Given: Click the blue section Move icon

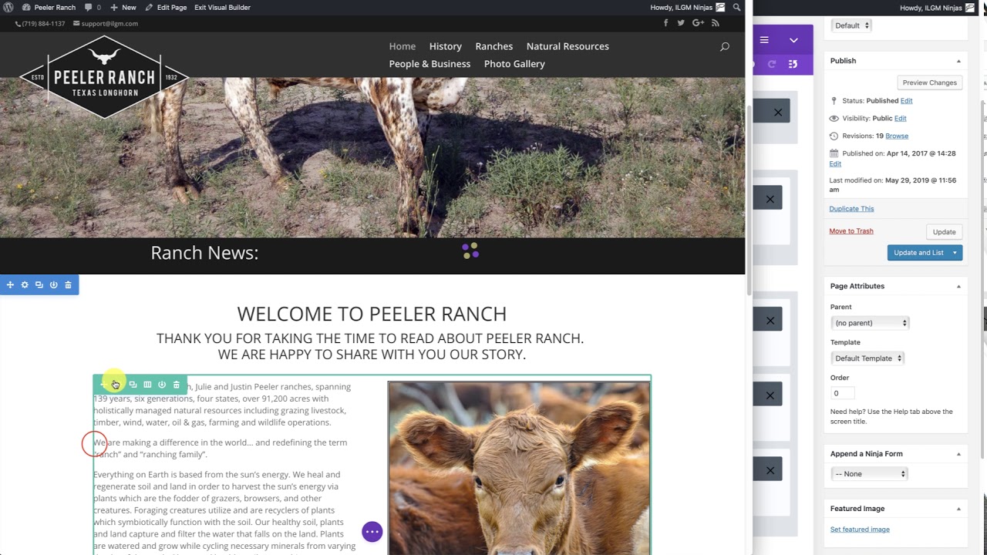Looking at the screenshot, I should click(10, 285).
